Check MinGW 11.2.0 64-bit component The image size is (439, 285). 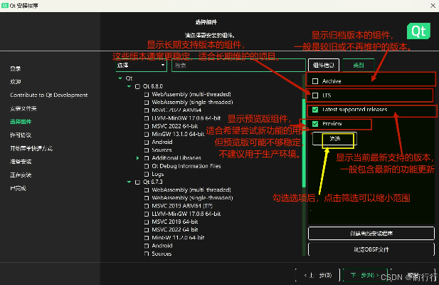147,238
